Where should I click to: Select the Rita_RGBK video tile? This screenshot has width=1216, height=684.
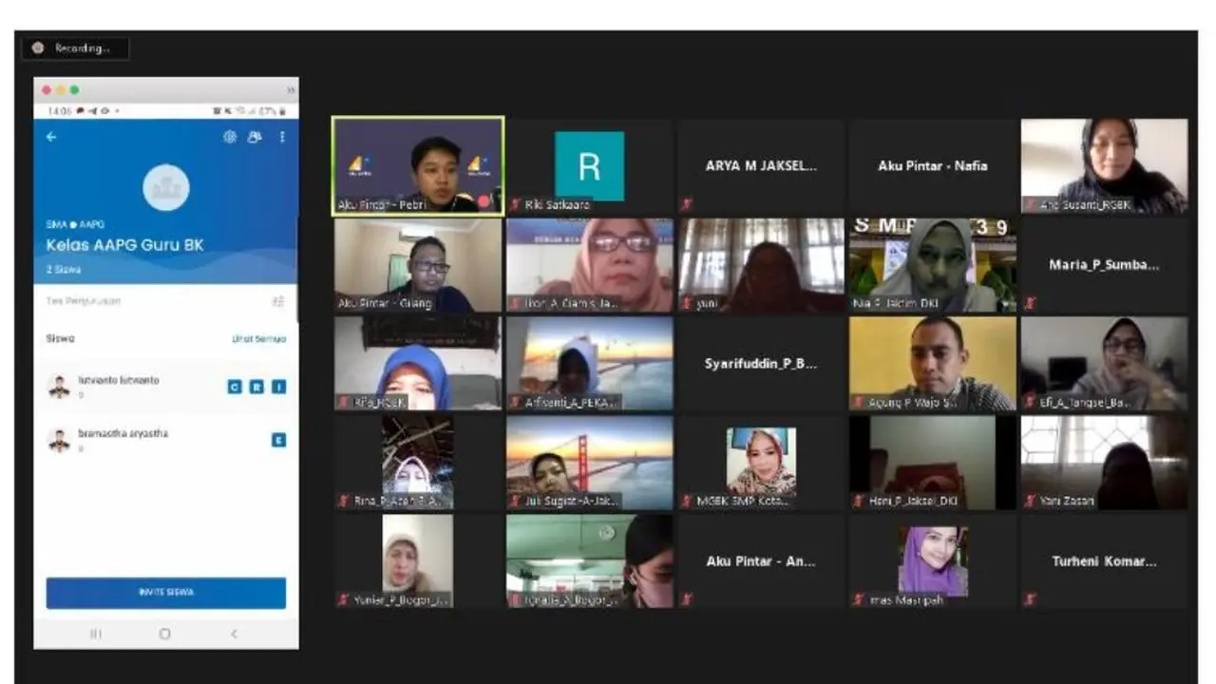pos(418,364)
